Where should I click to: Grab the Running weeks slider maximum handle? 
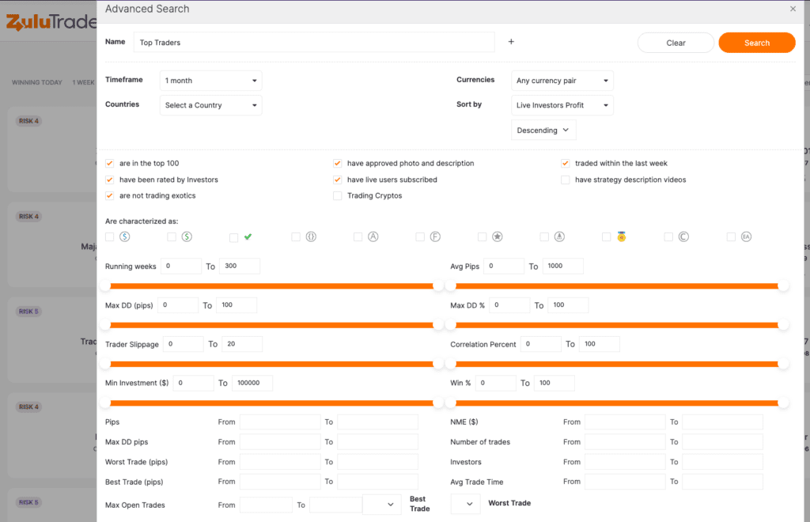pyautogui.click(x=438, y=286)
